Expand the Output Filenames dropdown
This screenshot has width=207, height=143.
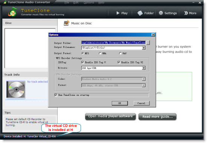(x=144, y=48)
